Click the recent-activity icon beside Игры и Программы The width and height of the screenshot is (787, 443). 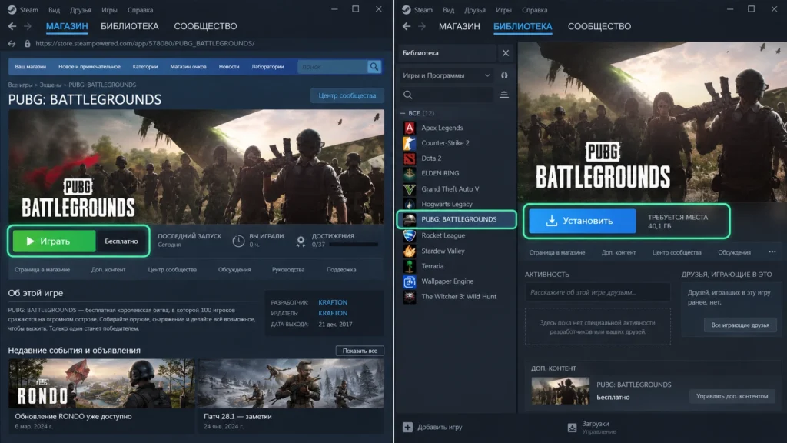504,75
